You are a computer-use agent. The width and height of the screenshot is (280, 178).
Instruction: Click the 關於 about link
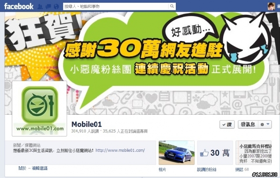pyautogui.click(x=22, y=168)
